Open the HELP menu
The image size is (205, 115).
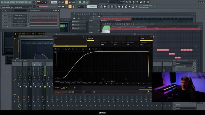point(30,2)
